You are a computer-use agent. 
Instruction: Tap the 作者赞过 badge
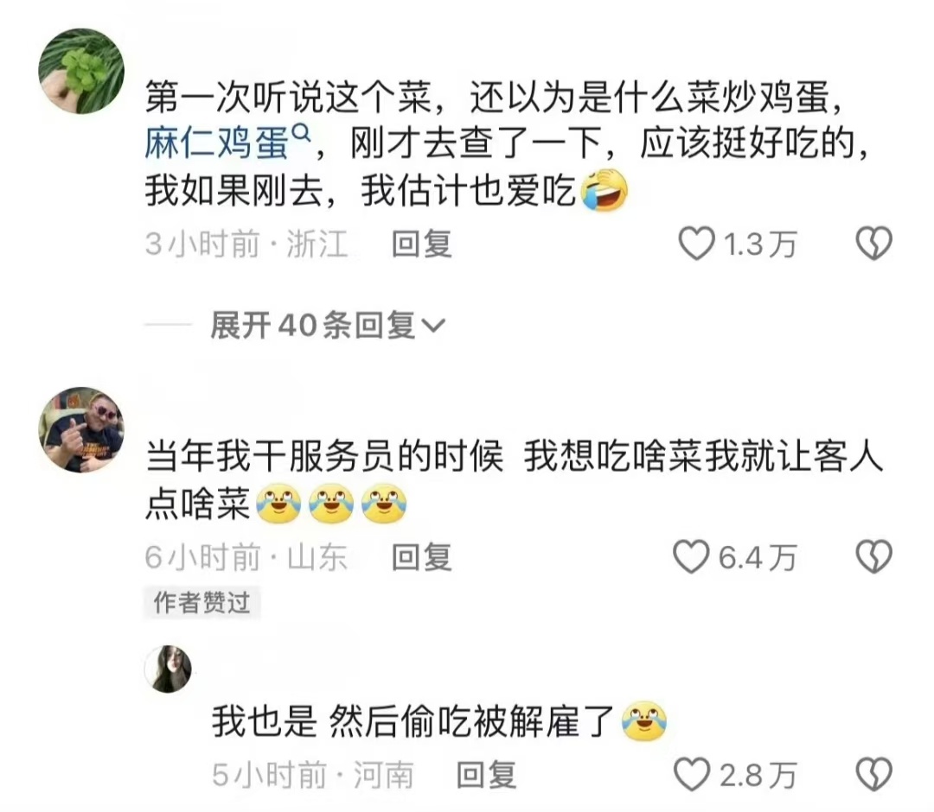tap(202, 603)
